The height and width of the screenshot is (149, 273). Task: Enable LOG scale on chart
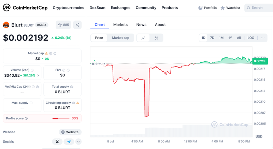coord(251,38)
